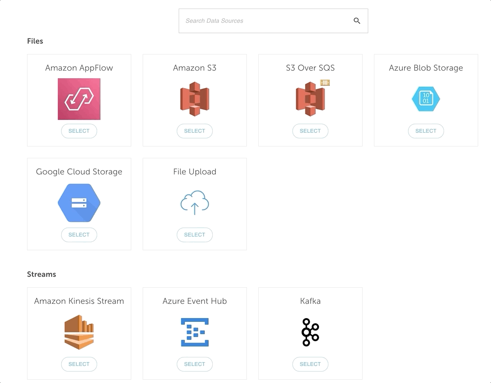Click the Azure Blob Storage hexagon icon
This screenshot has width=491, height=383.
click(426, 99)
